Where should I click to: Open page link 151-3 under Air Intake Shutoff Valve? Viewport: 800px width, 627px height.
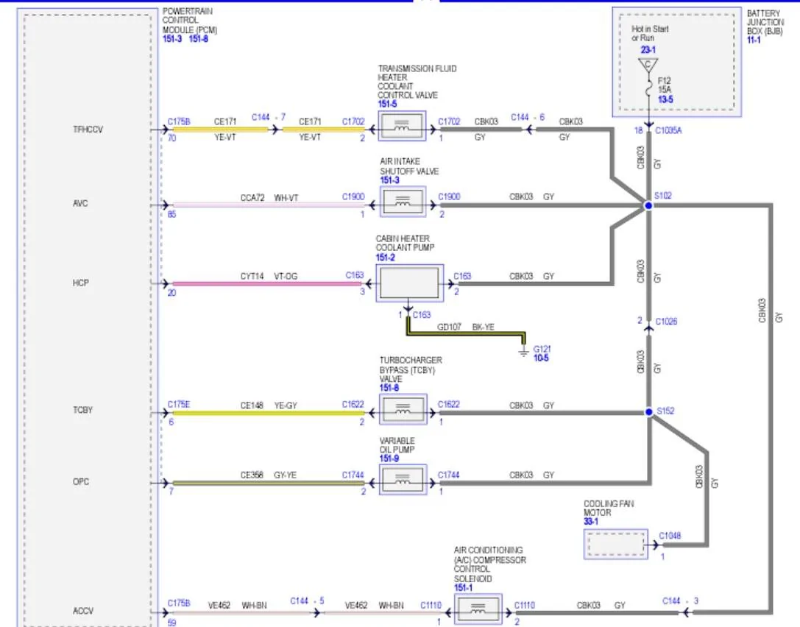[390, 180]
